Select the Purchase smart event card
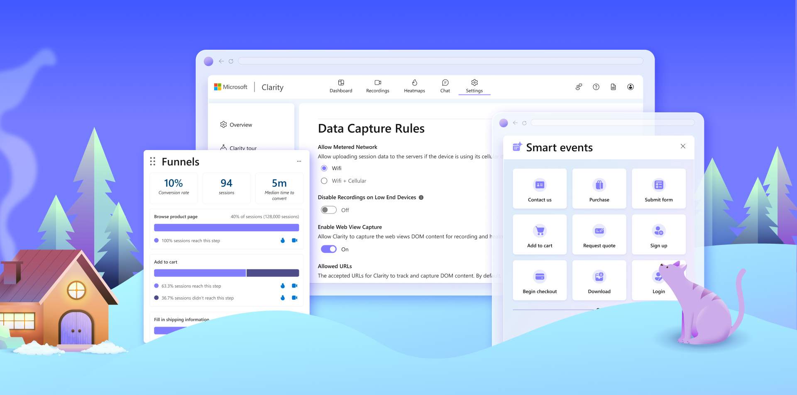This screenshot has height=395, width=797. 599,189
